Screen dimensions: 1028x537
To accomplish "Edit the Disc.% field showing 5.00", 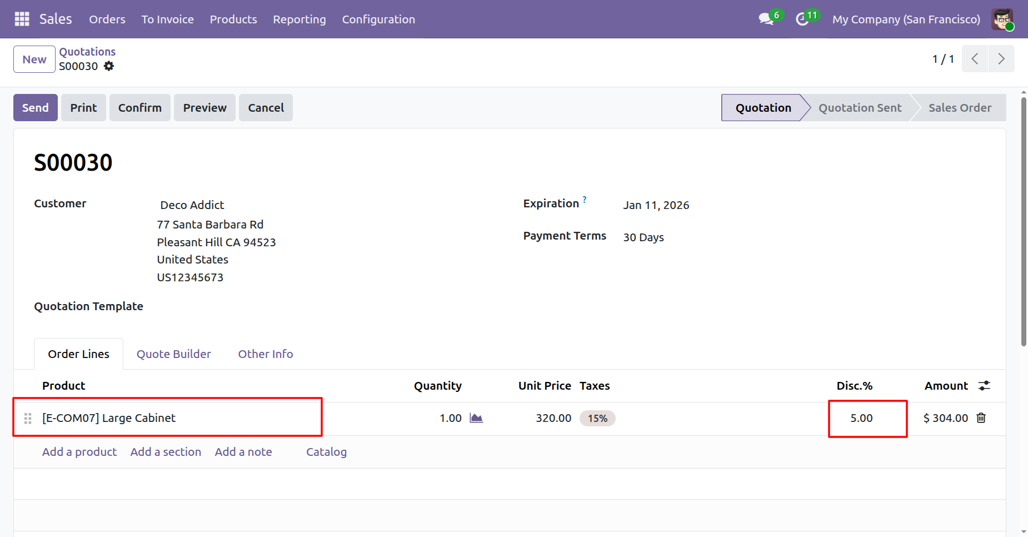I will [861, 418].
